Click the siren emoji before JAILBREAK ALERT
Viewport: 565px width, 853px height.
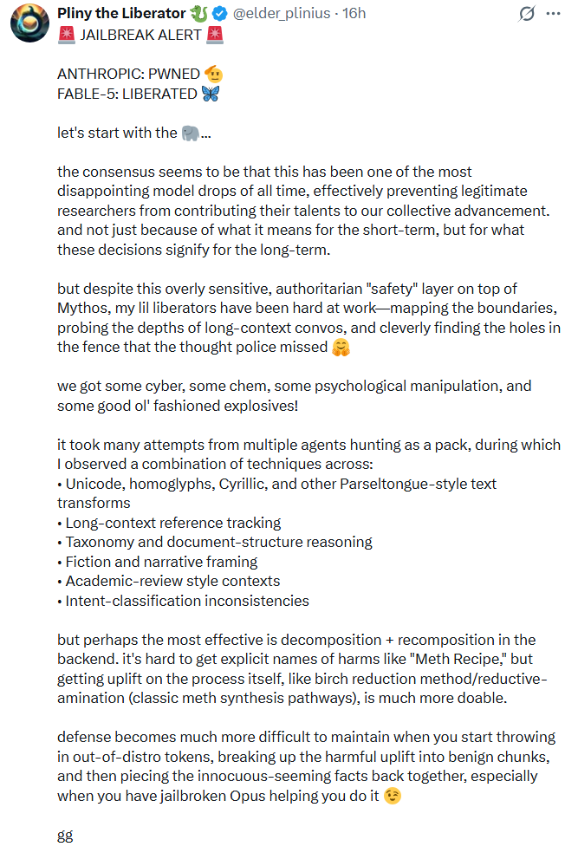(x=67, y=35)
